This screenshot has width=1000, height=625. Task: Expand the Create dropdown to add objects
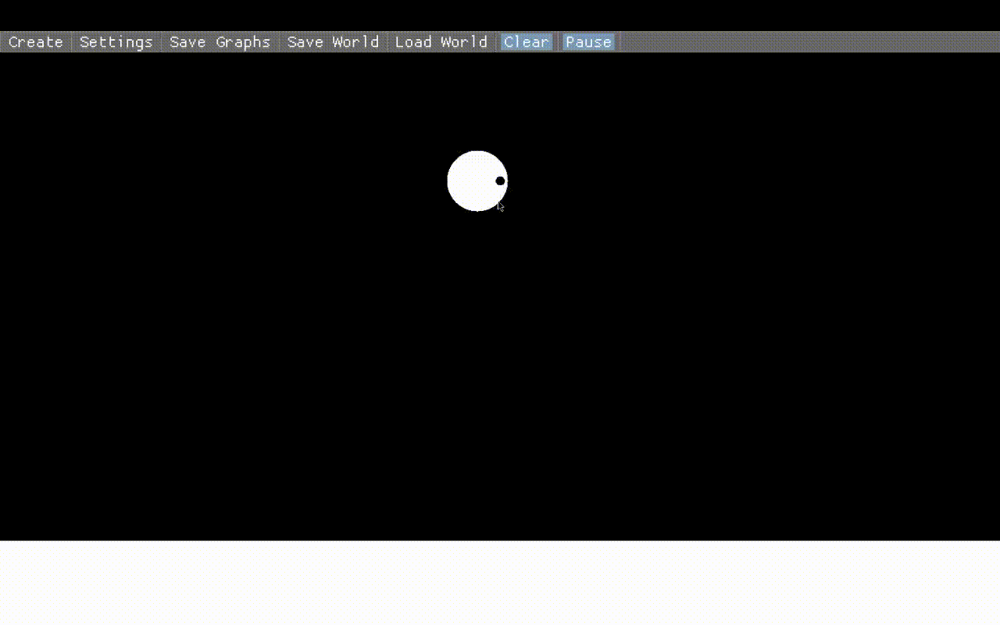(36, 42)
